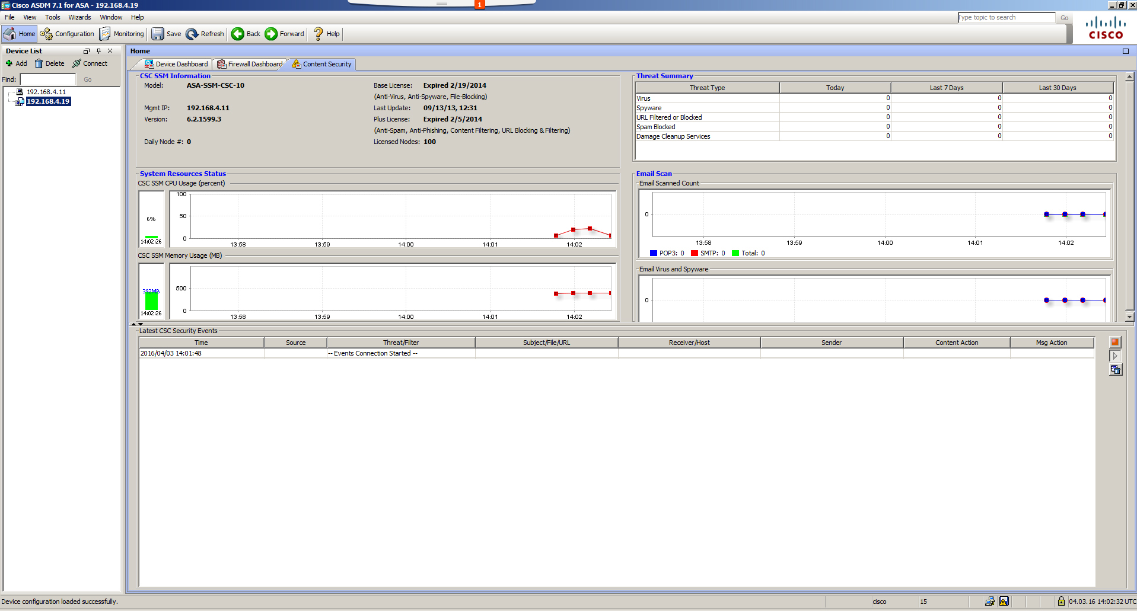Click the POP3 blue legend swatch
The height and width of the screenshot is (611, 1137).
coord(654,253)
